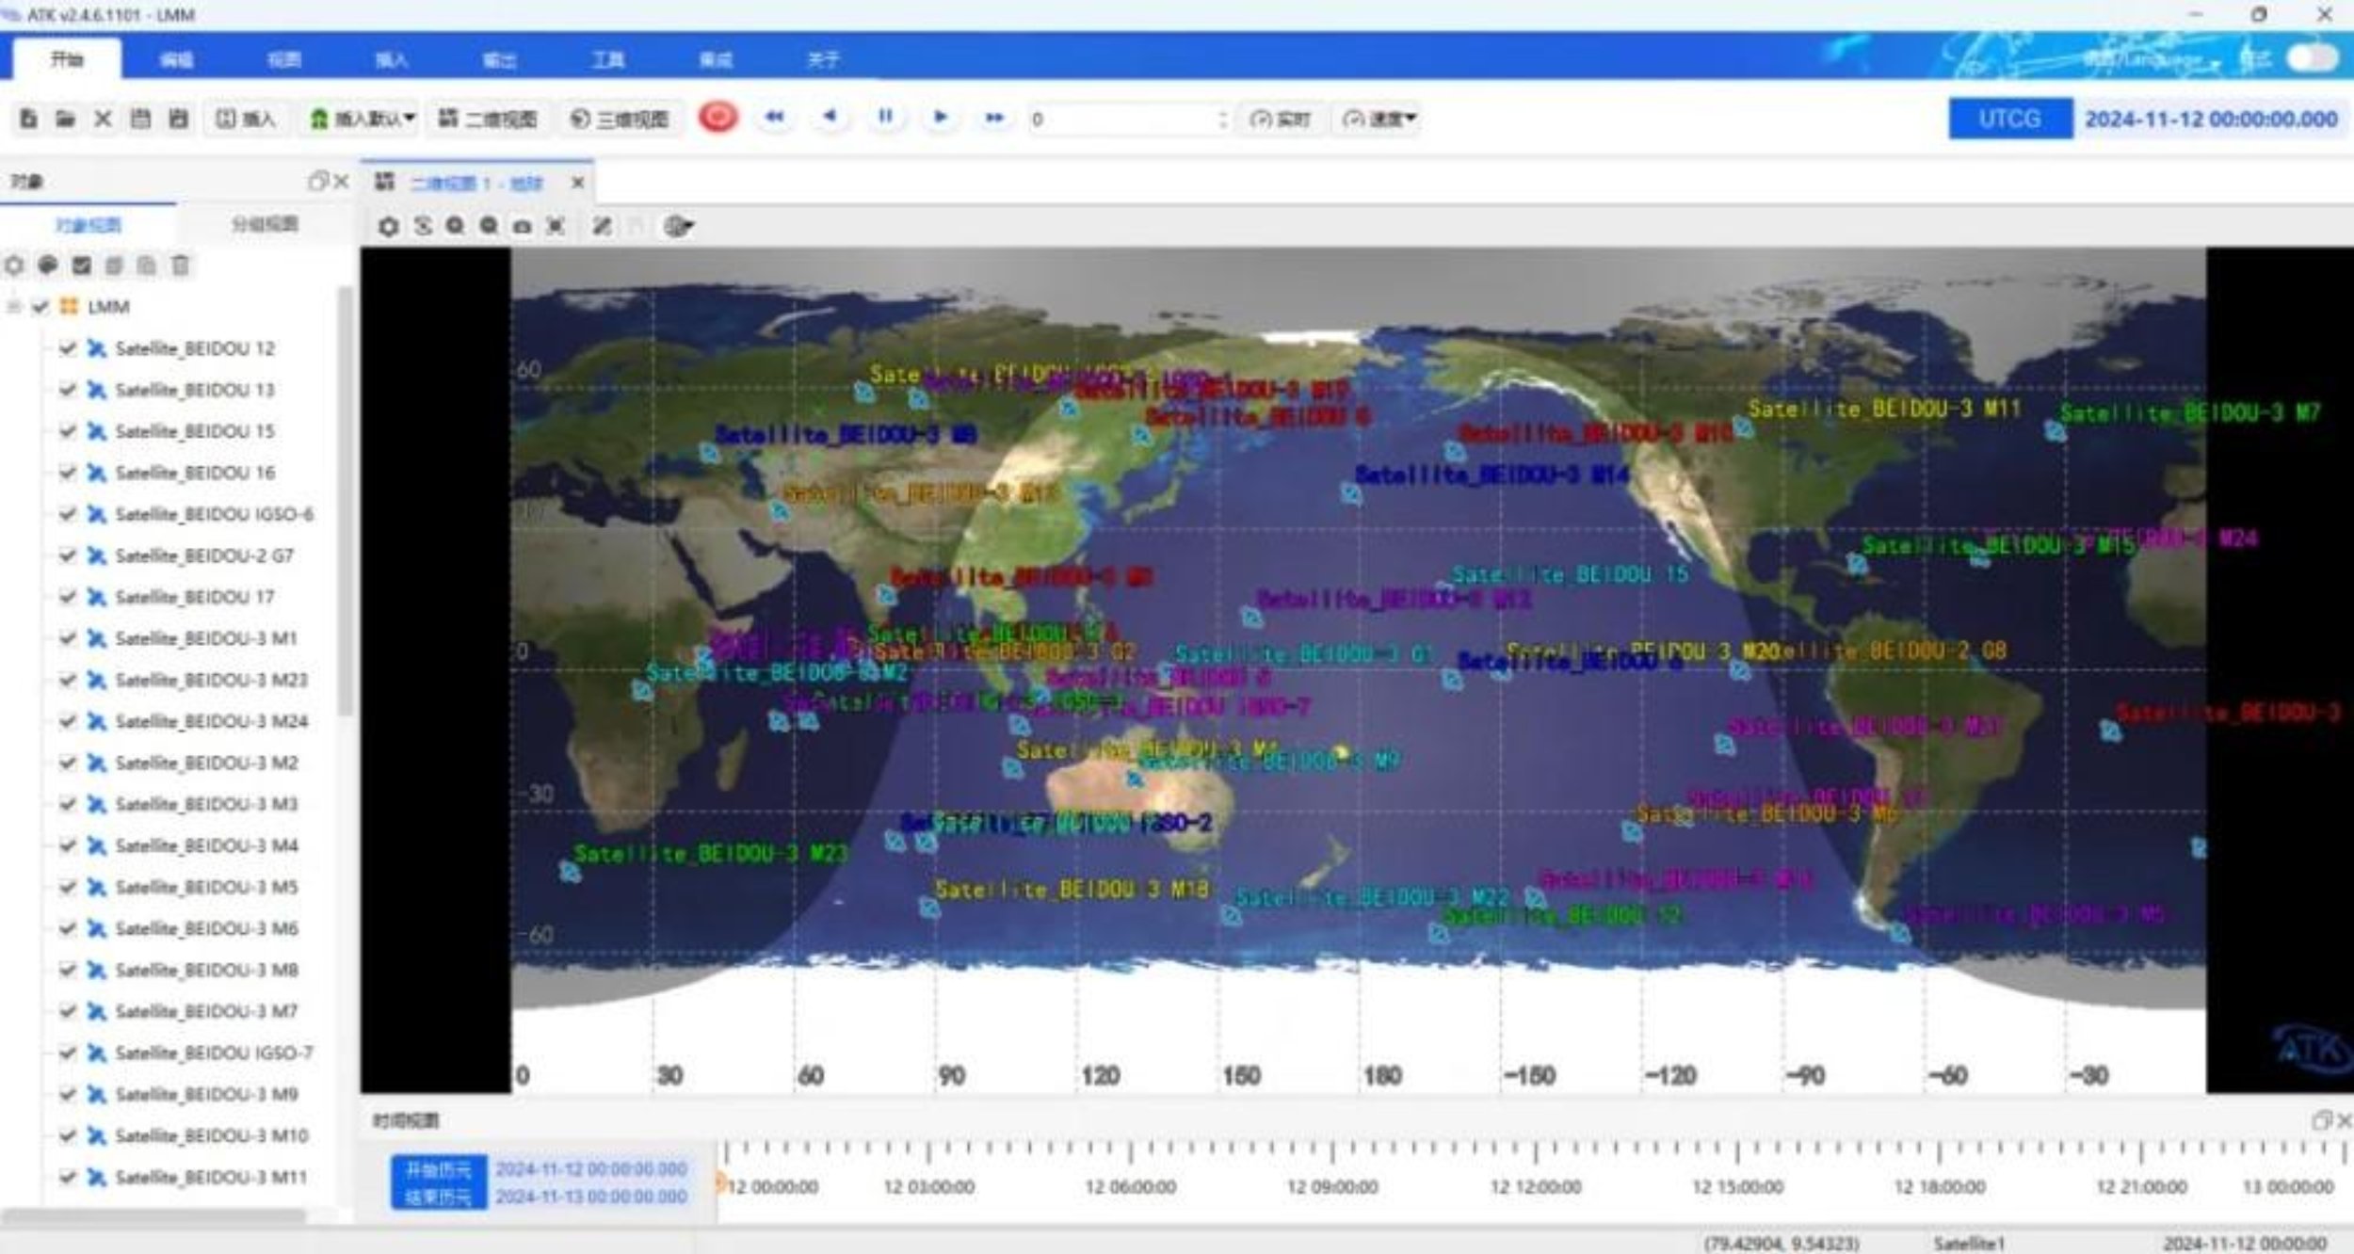
Task: Click the play forward arrow icon
Action: [940, 117]
